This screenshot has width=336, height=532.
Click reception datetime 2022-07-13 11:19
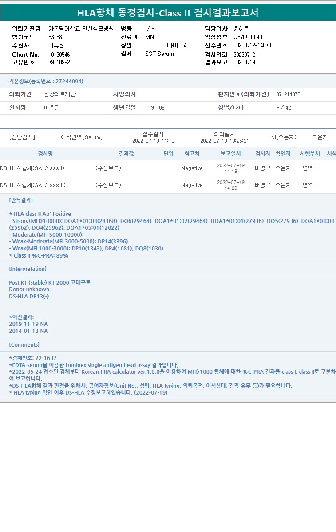coord(153,141)
